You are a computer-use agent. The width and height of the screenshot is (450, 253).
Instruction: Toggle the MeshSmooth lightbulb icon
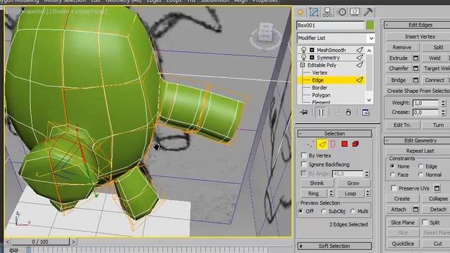tap(304, 50)
